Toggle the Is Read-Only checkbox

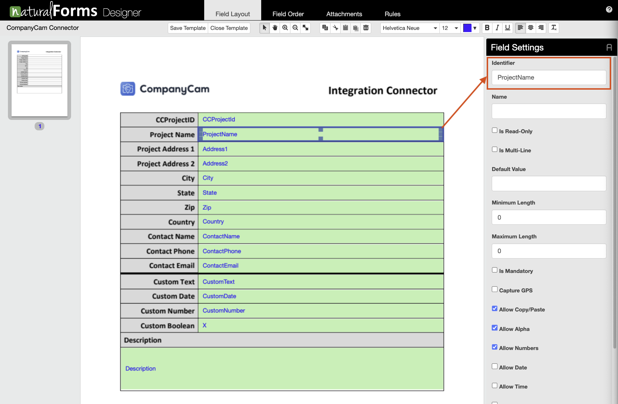click(495, 130)
